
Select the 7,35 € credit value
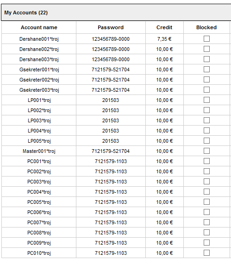tap(164, 39)
